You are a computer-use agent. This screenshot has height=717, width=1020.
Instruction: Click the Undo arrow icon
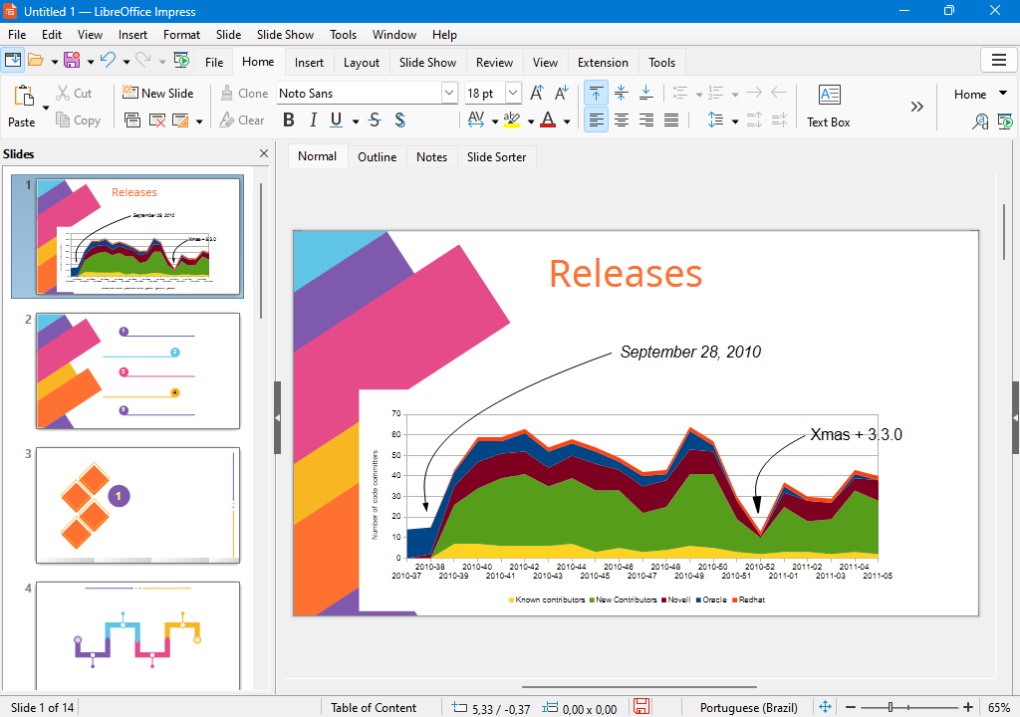point(108,61)
